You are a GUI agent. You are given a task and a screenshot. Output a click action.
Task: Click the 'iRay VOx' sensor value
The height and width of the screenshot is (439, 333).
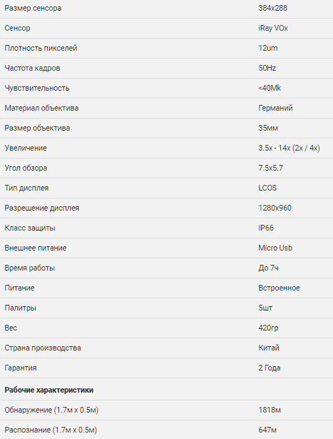pyautogui.click(x=273, y=28)
